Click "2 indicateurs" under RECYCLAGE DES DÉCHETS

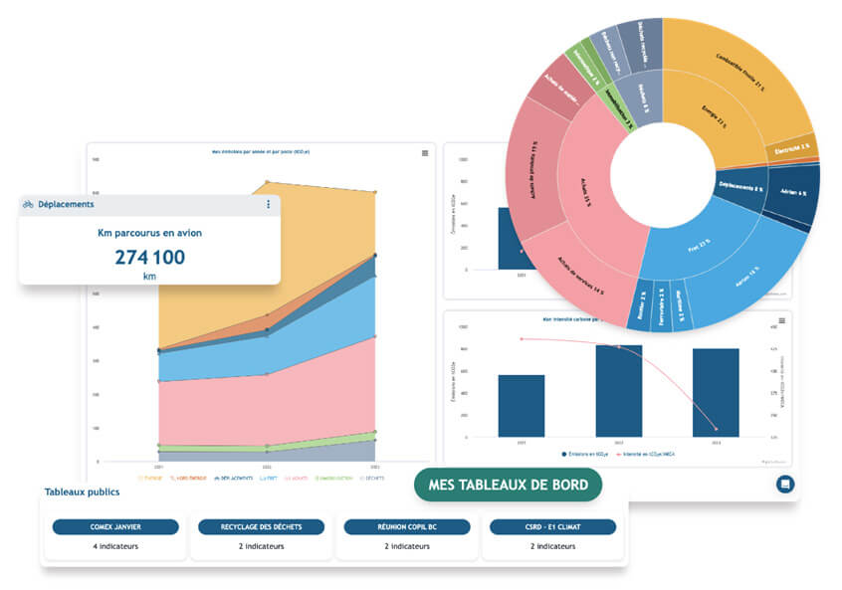pos(262,546)
